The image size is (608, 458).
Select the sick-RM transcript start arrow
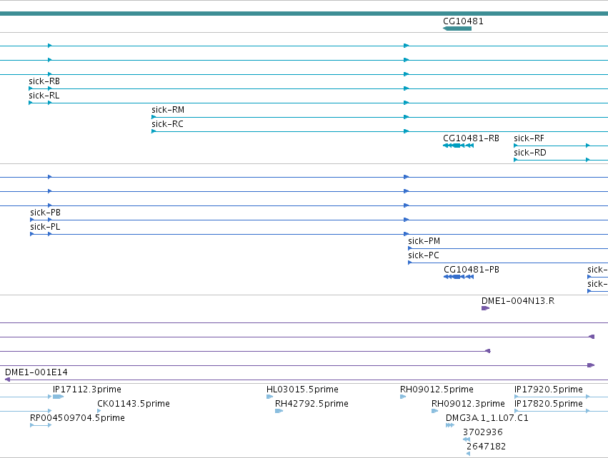point(154,117)
